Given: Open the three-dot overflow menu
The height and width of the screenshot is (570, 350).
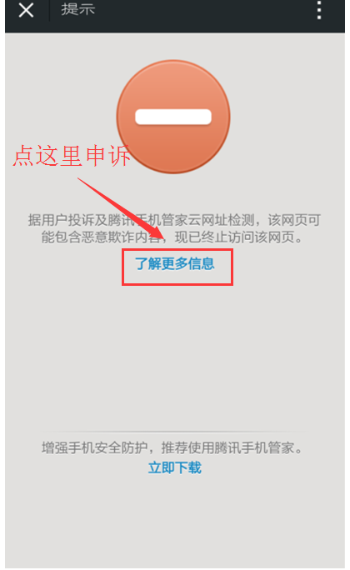Looking at the screenshot, I should tap(318, 10).
